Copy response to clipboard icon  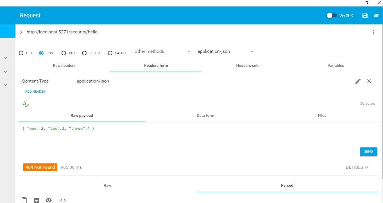click(x=24, y=200)
